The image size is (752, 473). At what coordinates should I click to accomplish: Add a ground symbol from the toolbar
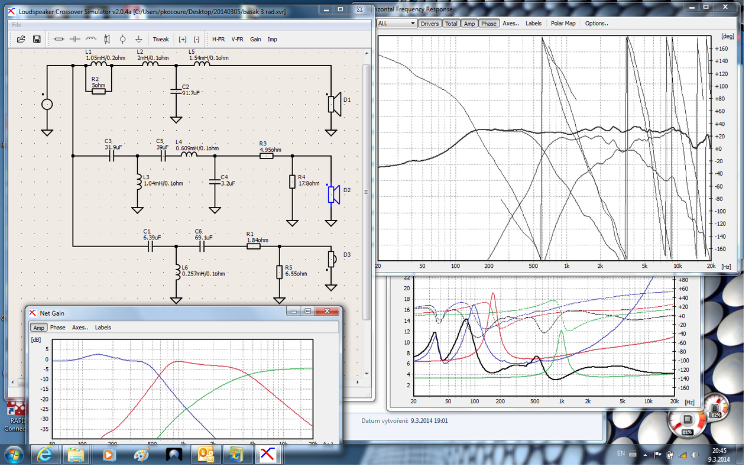pyautogui.click(x=138, y=40)
